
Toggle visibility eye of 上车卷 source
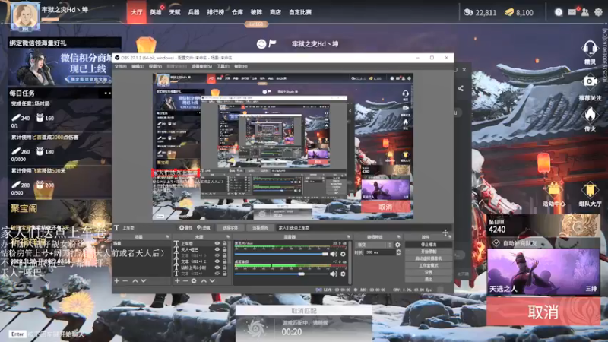(217, 243)
